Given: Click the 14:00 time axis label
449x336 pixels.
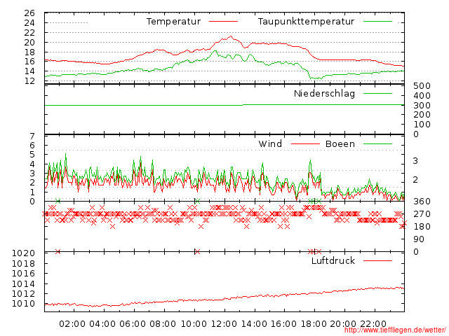Looking at the screenshot, I should (x=254, y=324).
